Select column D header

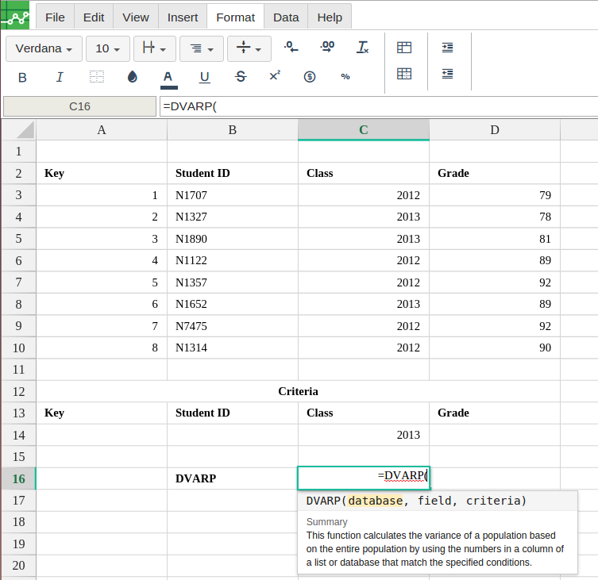pyautogui.click(x=494, y=130)
